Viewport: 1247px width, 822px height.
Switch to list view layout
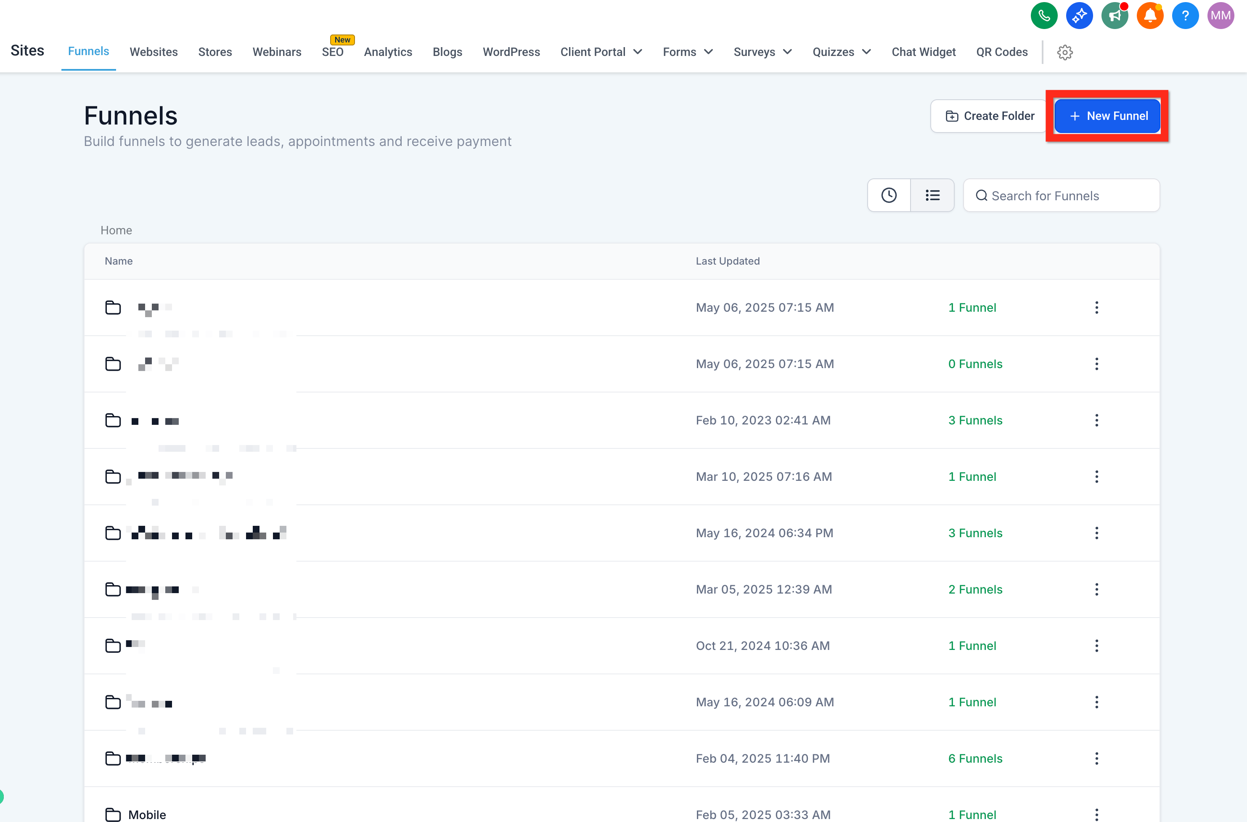(932, 196)
